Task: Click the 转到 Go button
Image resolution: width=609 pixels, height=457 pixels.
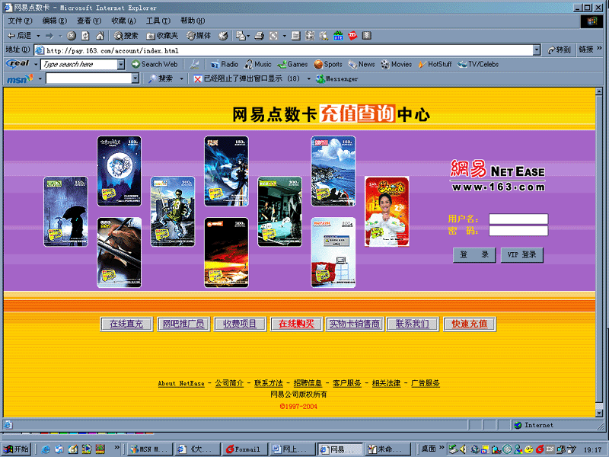Action: (x=559, y=50)
